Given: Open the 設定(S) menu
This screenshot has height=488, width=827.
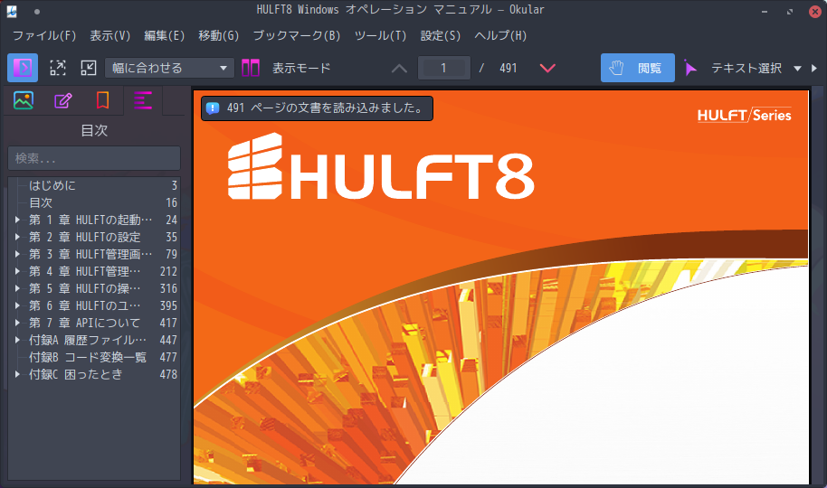Looking at the screenshot, I should 440,35.
